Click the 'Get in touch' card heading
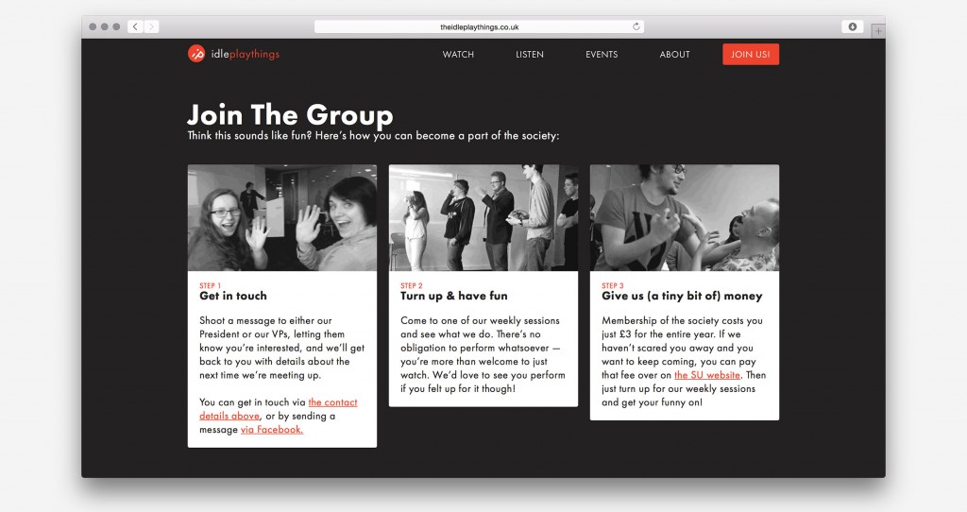 point(233,296)
